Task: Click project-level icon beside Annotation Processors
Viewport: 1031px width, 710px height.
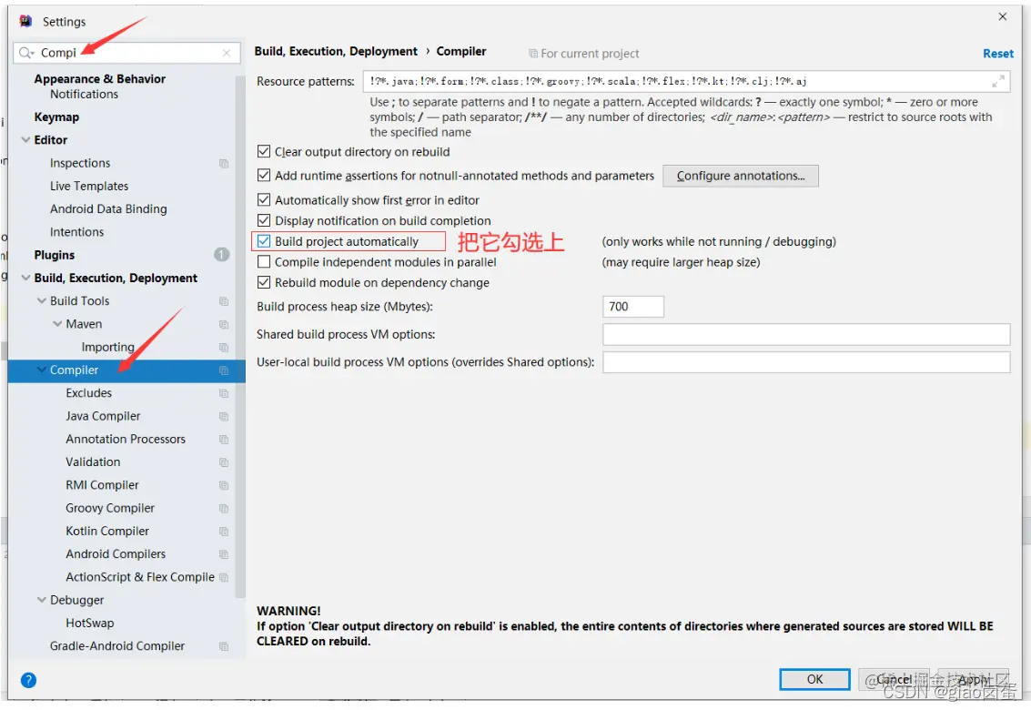Action: coord(224,440)
